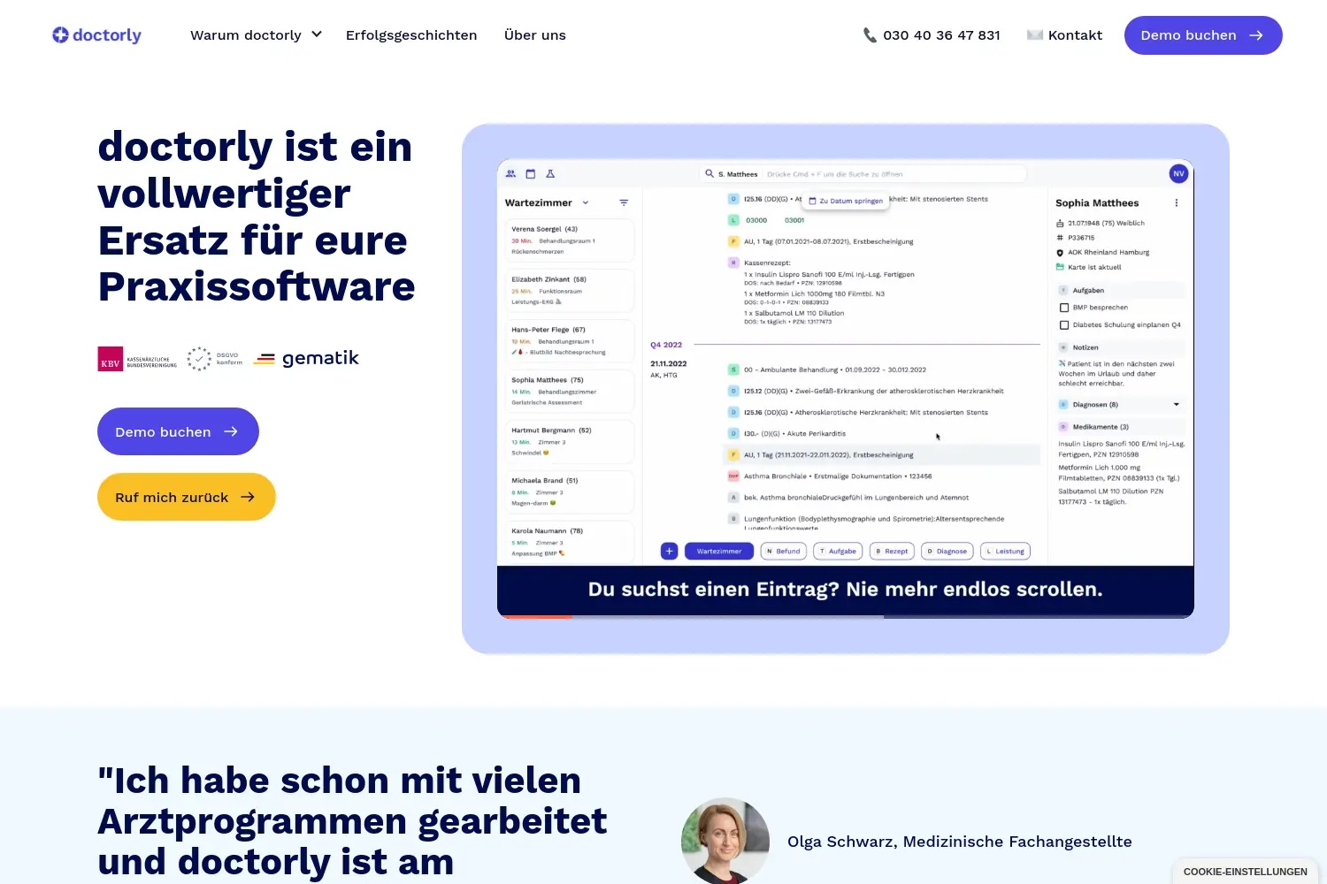Click the envelope icon beside Kontakt

[x=1034, y=35]
